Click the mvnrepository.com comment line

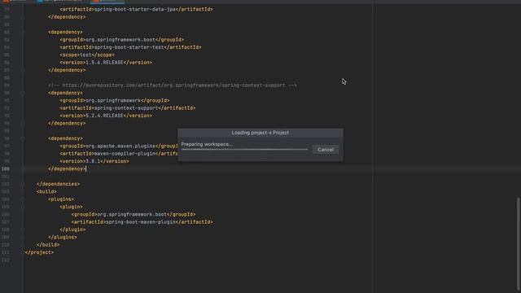coord(173,85)
